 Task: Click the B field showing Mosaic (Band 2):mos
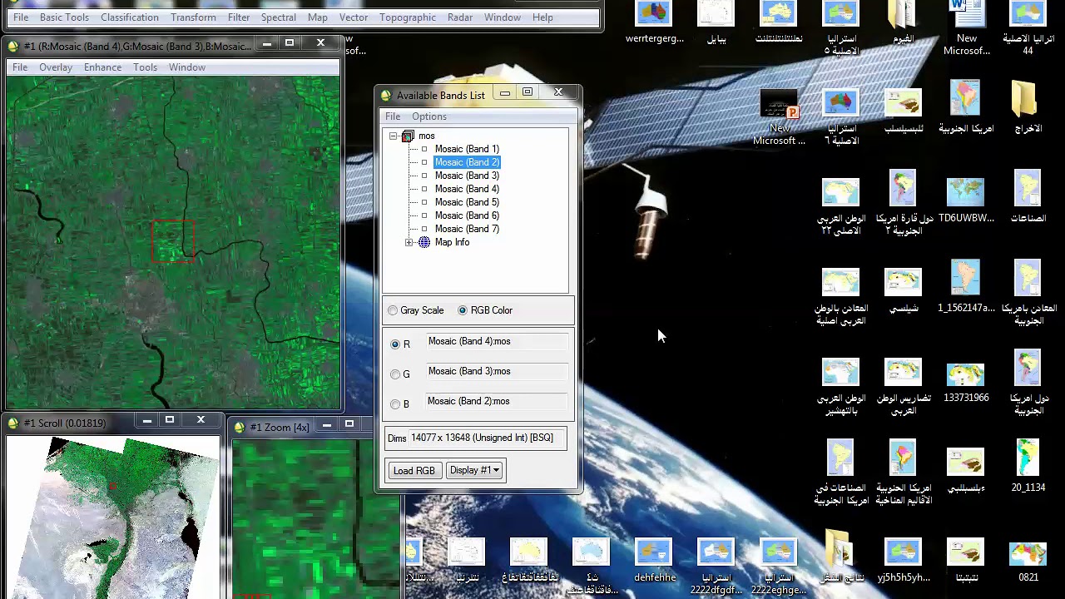pyautogui.click(x=497, y=401)
